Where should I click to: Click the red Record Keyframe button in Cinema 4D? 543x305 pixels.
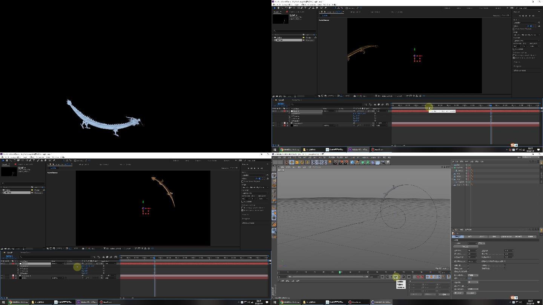(418, 277)
